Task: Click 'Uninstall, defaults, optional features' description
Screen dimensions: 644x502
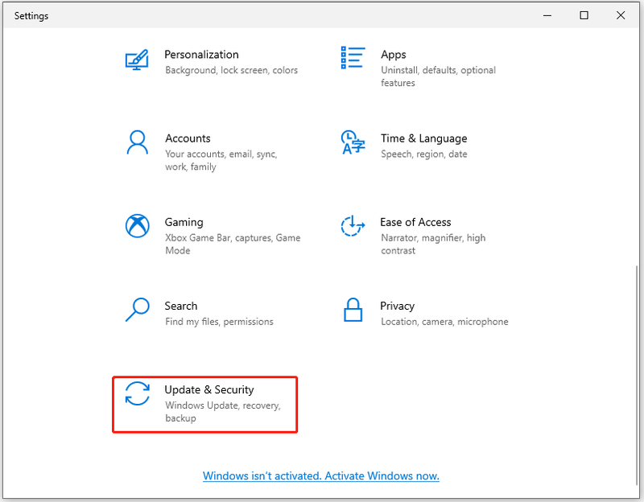Action: click(438, 76)
